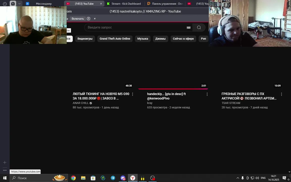Screen dimensions: 291x182
Task: Open more options for ГРЯЗНЫЕ РАЗГОВОРЫ video
Action: point(281,94)
